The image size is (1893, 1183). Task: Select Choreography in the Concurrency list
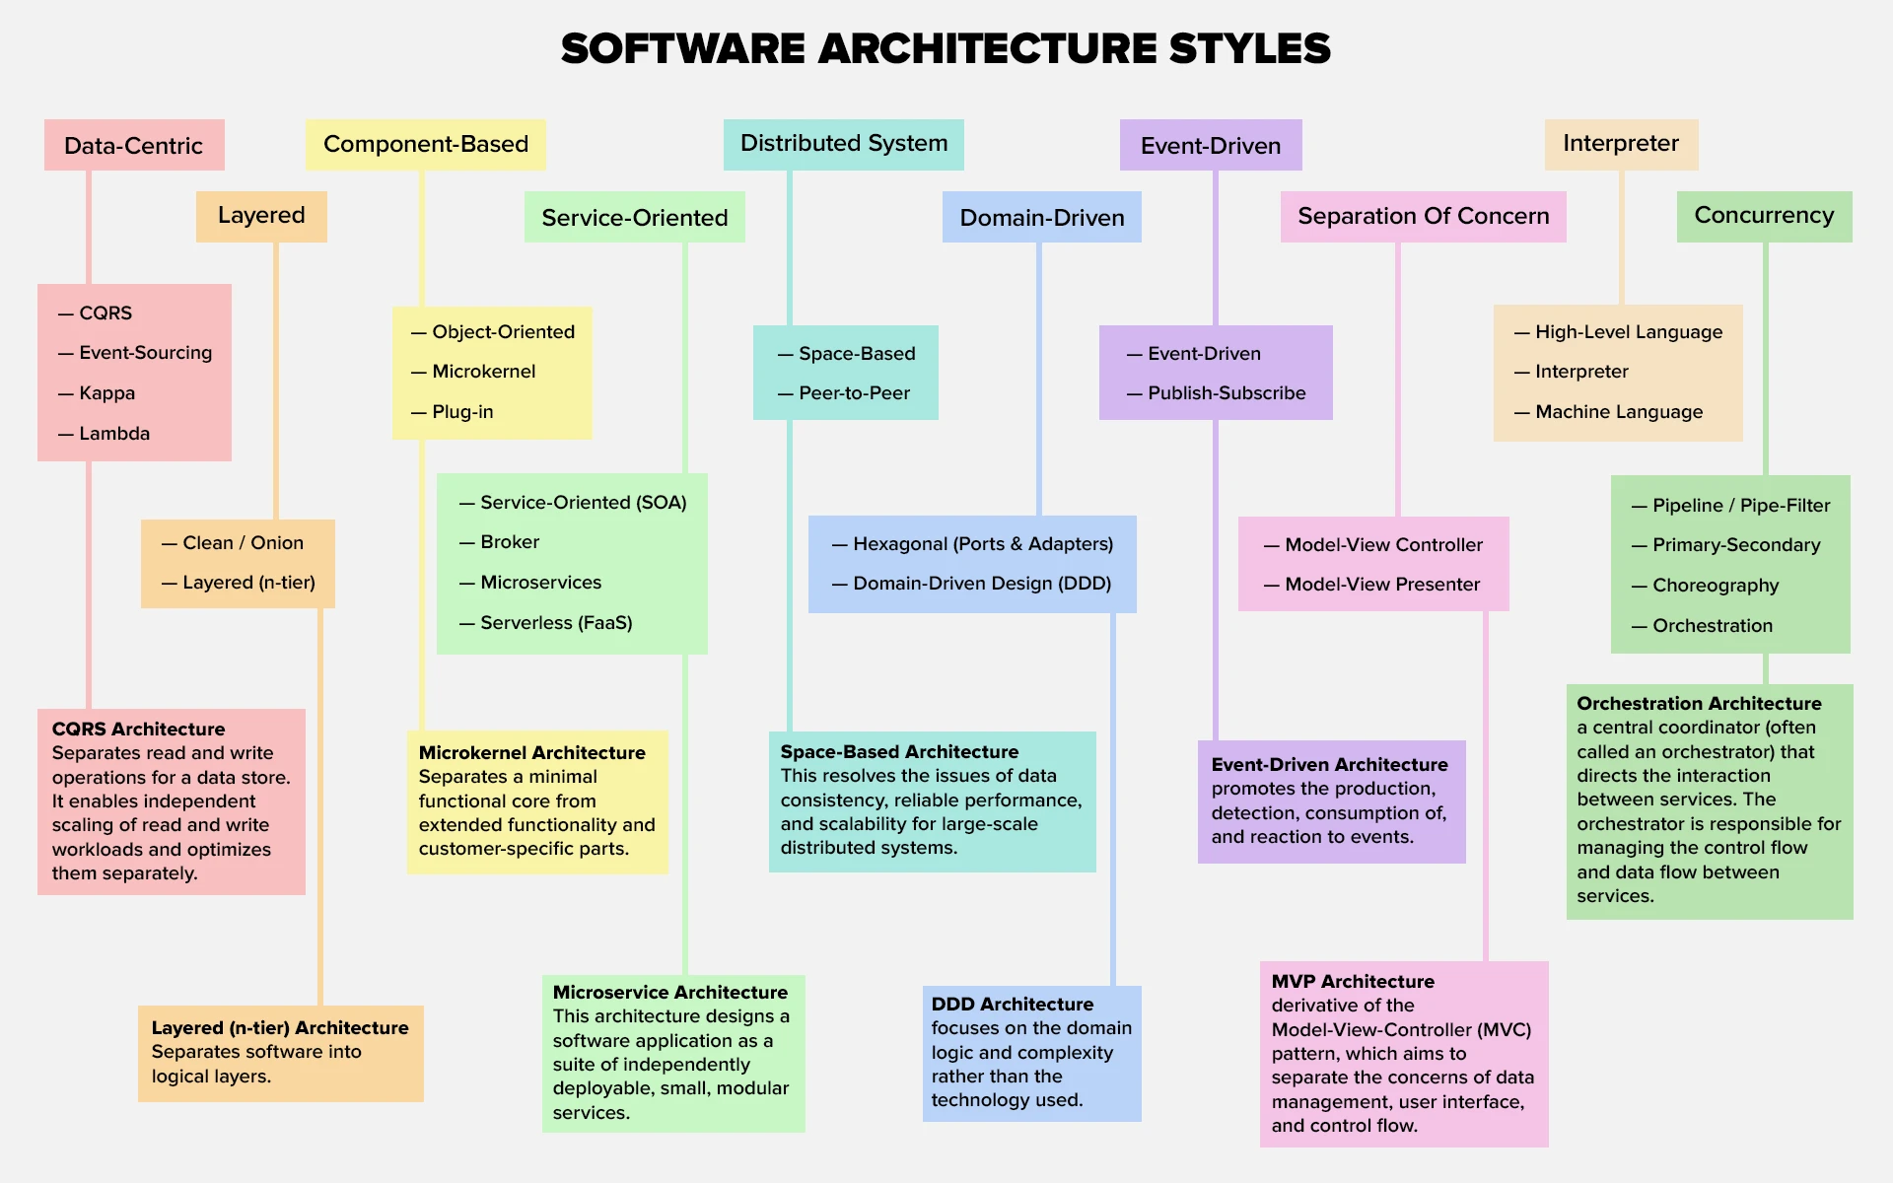click(x=1715, y=586)
